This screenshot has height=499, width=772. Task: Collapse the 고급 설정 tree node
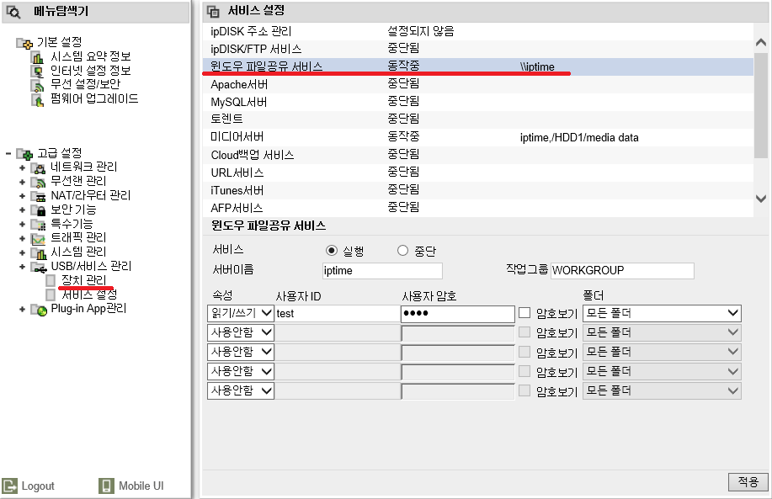(8, 153)
